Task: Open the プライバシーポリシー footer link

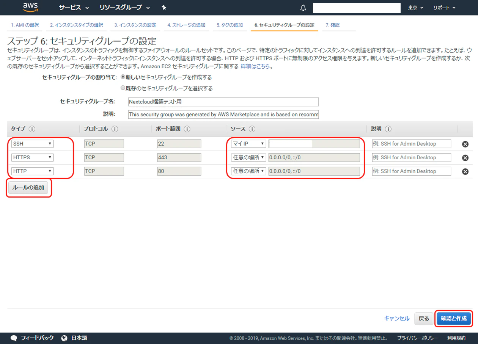Action: point(417,338)
